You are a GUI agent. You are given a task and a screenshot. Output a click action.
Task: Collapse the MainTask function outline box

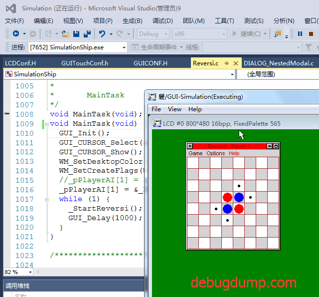click(47, 124)
